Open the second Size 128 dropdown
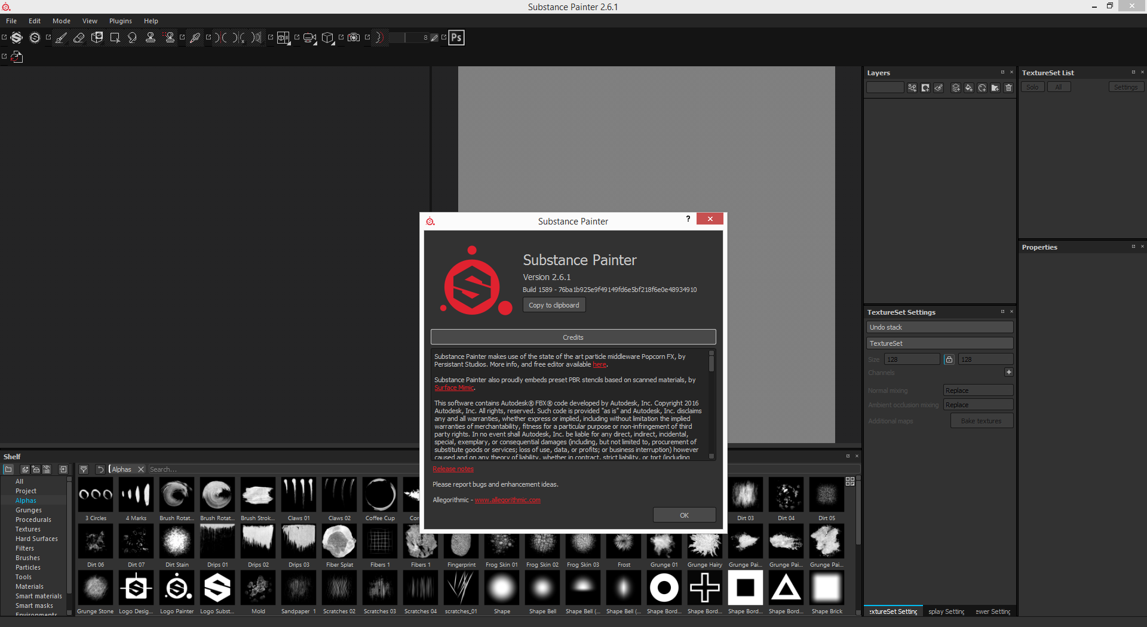This screenshot has width=1147, height=627. coord(986,359)
